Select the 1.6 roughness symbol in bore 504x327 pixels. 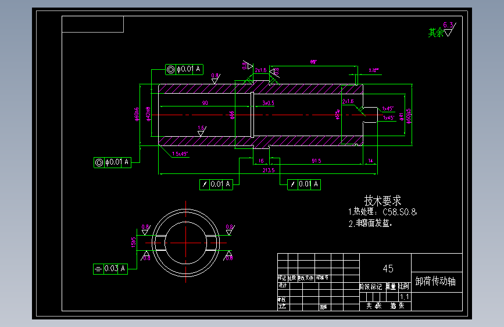point(202,131)
